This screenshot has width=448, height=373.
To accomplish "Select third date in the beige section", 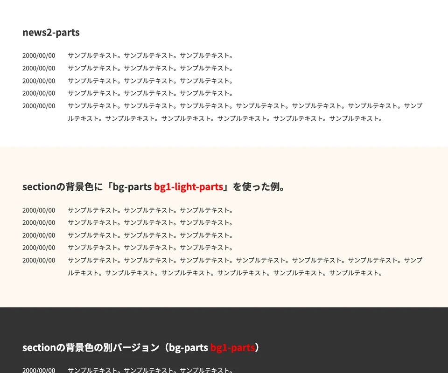I will tap(39, 235).
